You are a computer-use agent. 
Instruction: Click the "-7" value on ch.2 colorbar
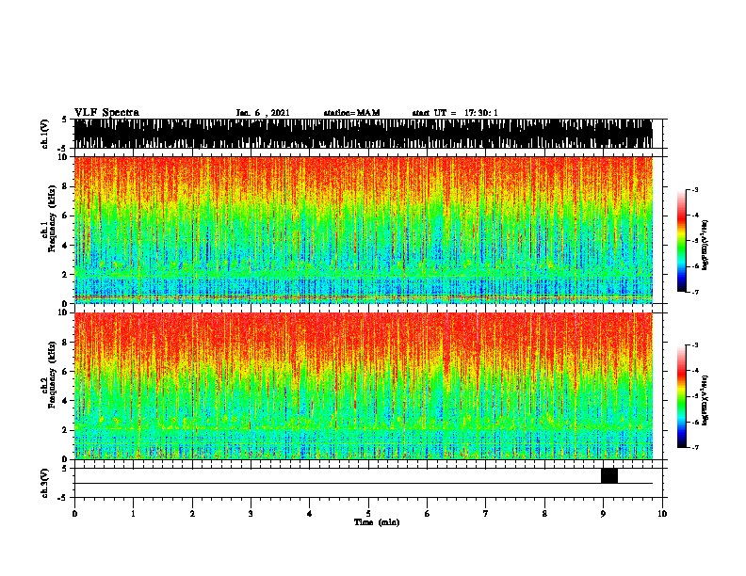[x=694, y=447]
